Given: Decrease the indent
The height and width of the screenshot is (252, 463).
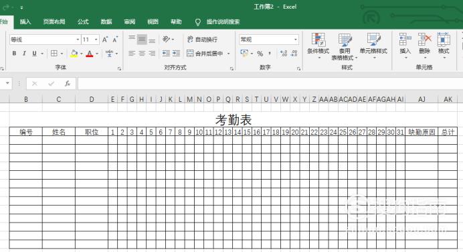Looking at the screenshot, I should 166,53.
